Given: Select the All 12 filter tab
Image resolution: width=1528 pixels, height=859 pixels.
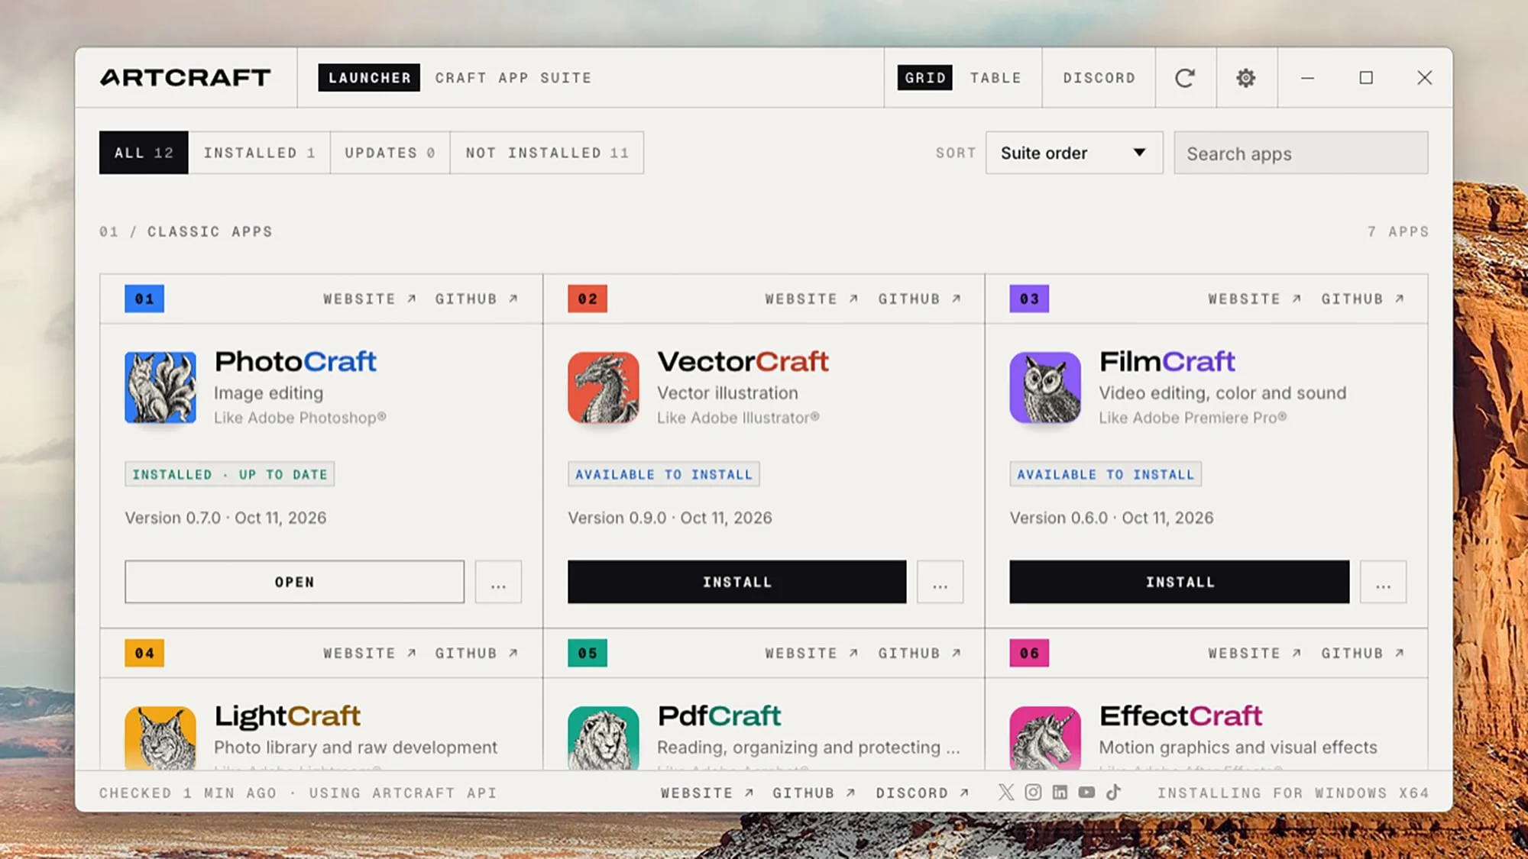Looking at the screenshot, I should click(144, 153).
